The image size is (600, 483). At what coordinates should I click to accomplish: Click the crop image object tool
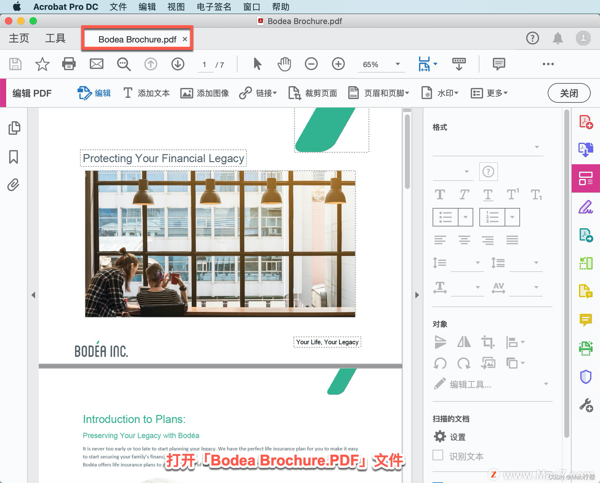click(487, 342)
